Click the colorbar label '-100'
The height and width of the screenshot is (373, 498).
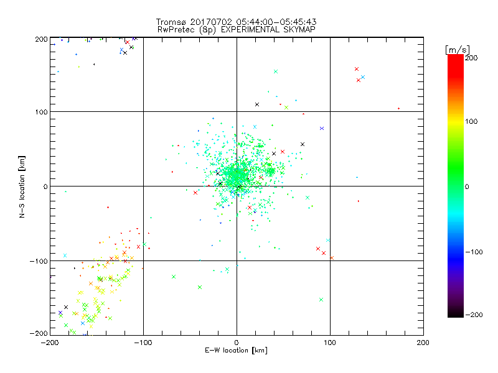474,252
